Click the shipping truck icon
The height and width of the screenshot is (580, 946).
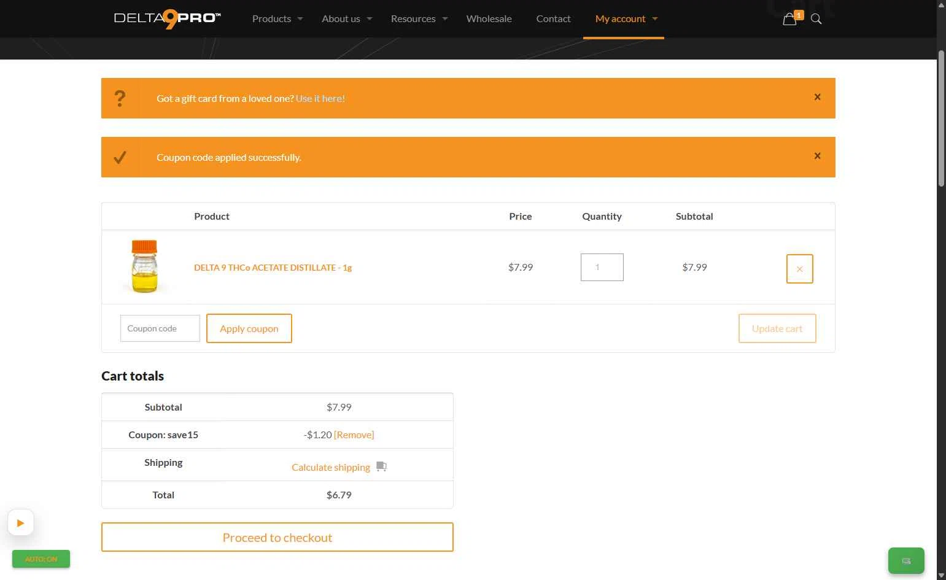click(x=381, y=466)
